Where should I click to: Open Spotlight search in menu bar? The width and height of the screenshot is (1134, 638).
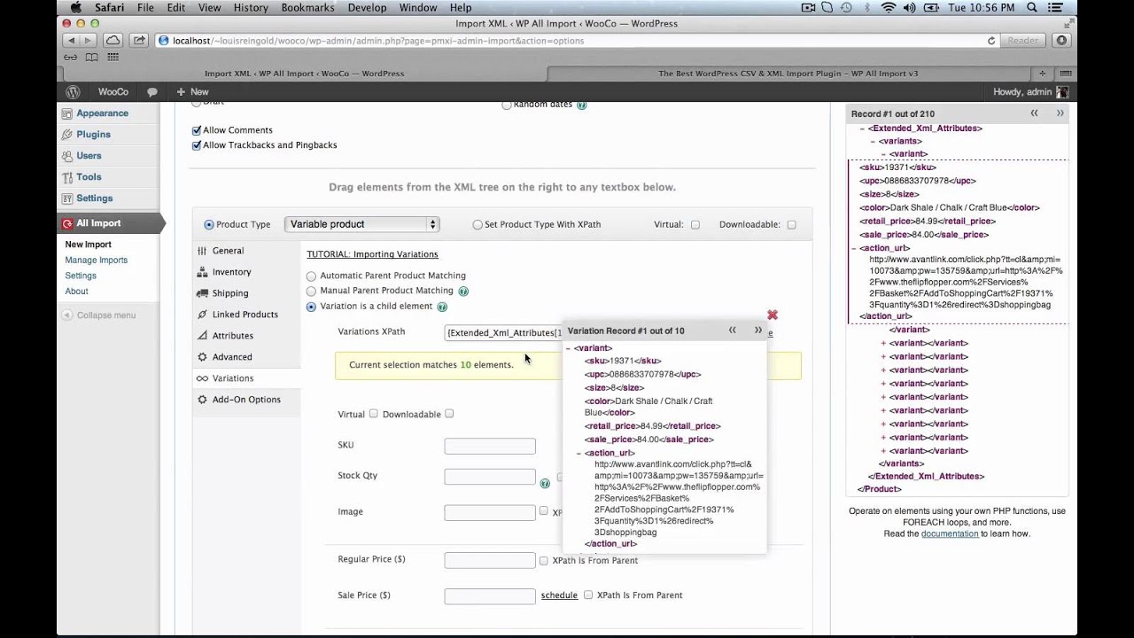click(x=1032, y=8)
